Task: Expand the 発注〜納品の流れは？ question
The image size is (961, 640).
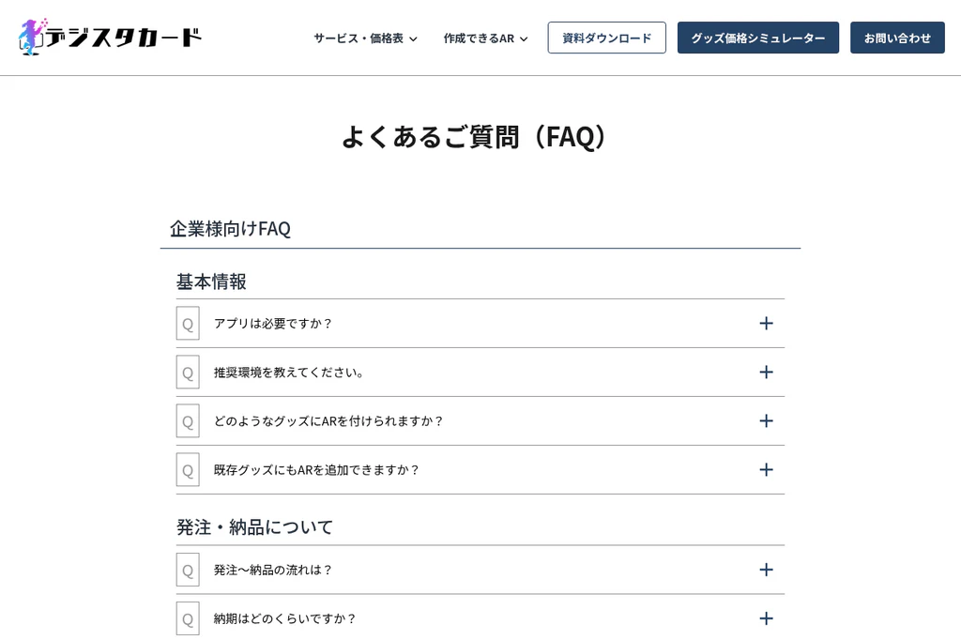Action: [x=480, y=571]
